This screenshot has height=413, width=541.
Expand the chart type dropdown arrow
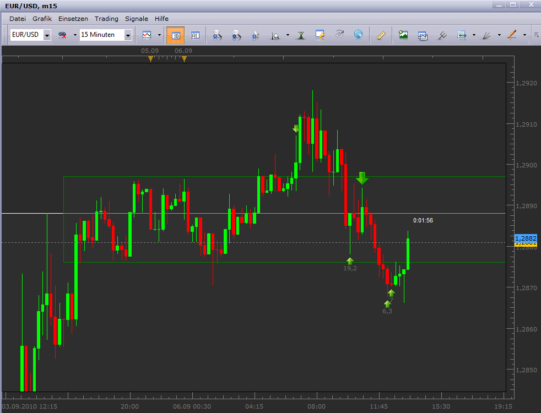[x=159, y=35]
